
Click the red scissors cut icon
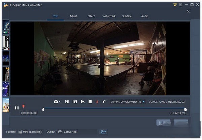97,102
